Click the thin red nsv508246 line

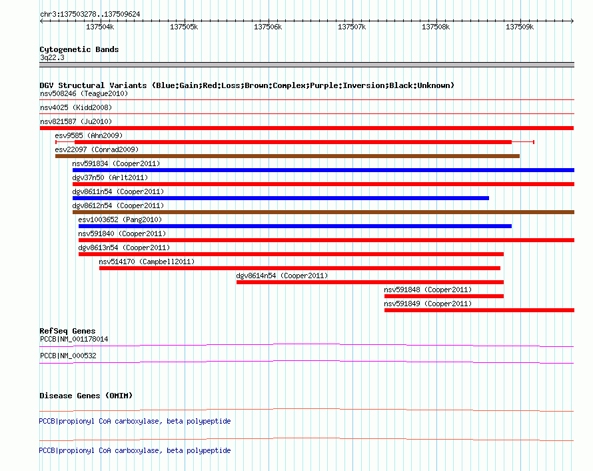point(306,100)
